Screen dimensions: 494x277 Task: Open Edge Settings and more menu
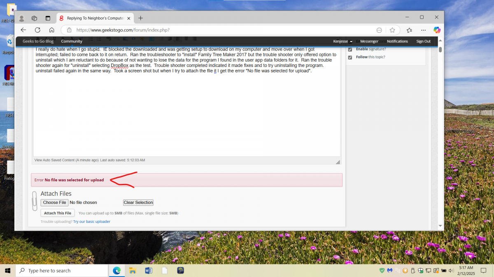click(x=423, y=30)
